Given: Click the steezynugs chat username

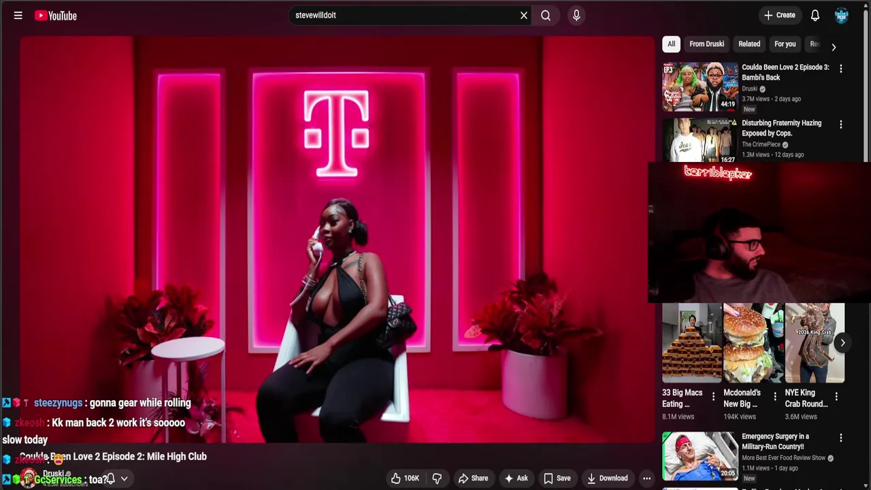Looking at the screenshot, I should tap(58, 403).
